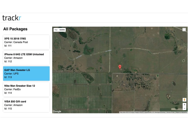The image size is (188, 134).
Task: Click 'Carrier: Canada Post' text
Action: [16, 42]
